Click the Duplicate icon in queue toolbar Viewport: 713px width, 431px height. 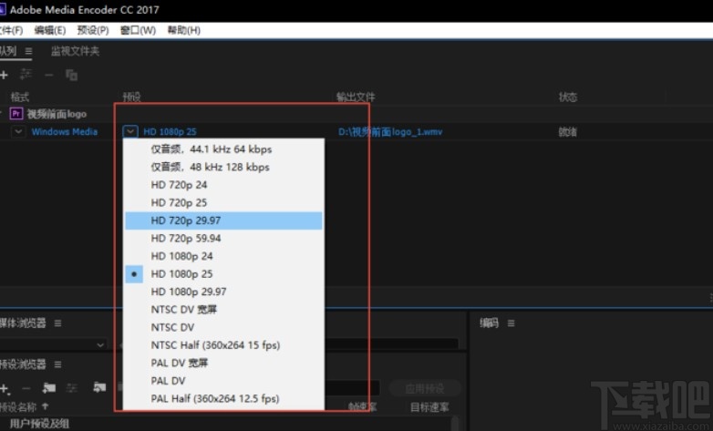click(x=71, y=75)
